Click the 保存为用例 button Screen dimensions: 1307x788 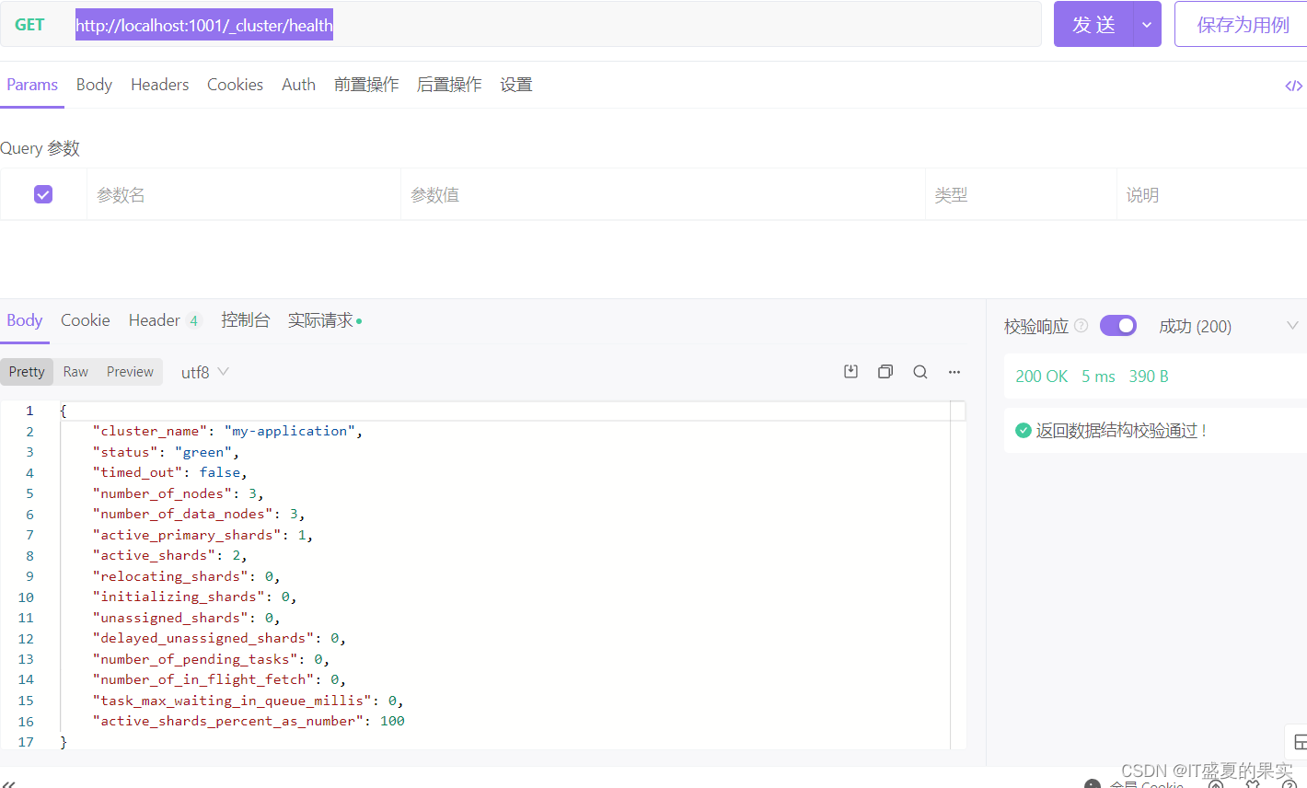(1242, 25)
